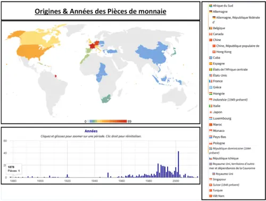266x201 pixels.
Task: Click the Hongrie flag icon
Action: pyautogui.click(x=211, y=94)
